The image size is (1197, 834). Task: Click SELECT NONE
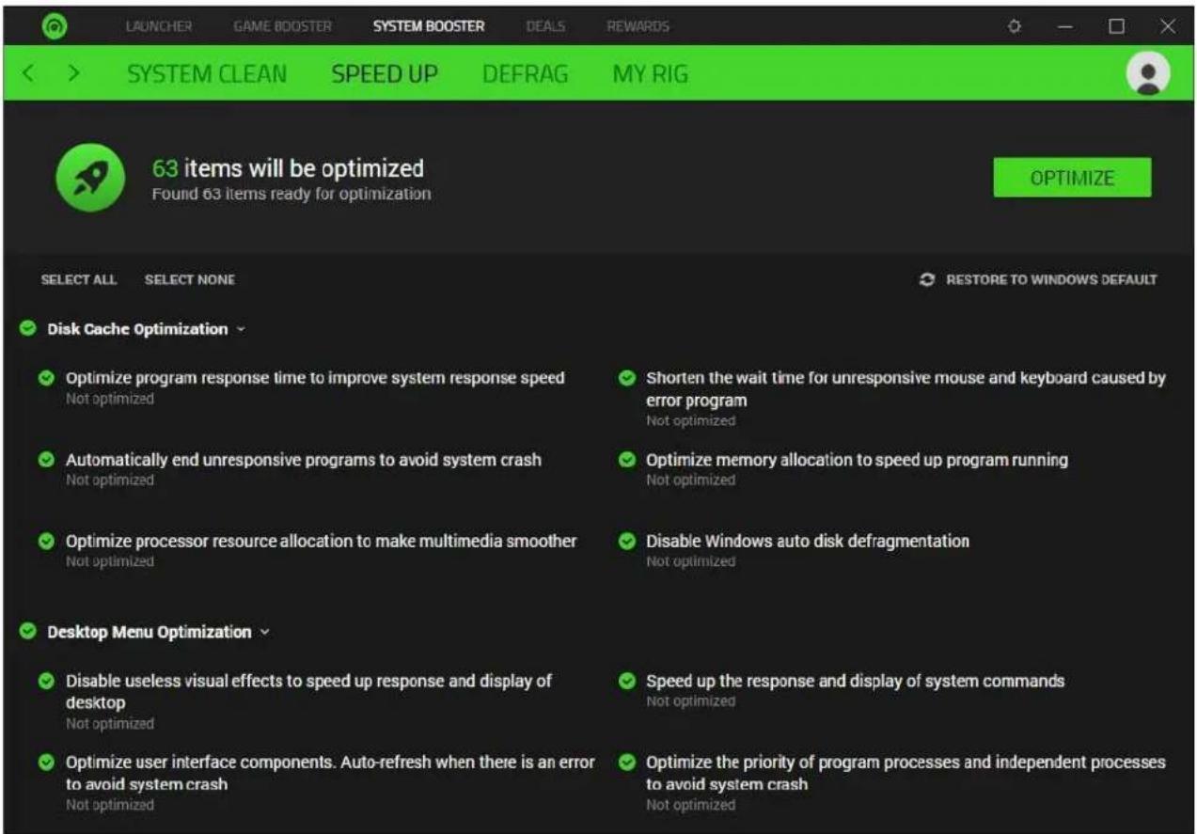[x=190, y=279]
